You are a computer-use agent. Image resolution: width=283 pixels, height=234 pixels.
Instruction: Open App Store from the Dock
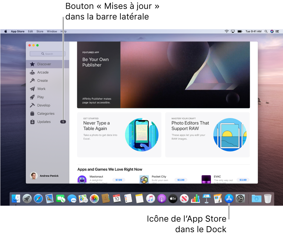click(229, 199)
